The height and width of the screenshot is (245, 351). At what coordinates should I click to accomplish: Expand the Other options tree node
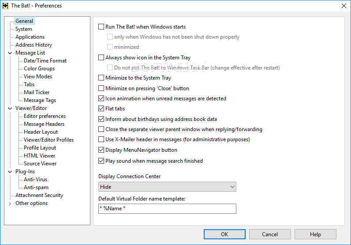pos(10,204)
